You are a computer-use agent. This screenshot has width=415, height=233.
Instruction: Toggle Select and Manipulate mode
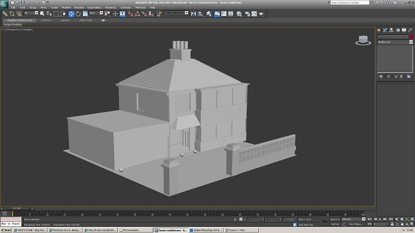(115, 14)
